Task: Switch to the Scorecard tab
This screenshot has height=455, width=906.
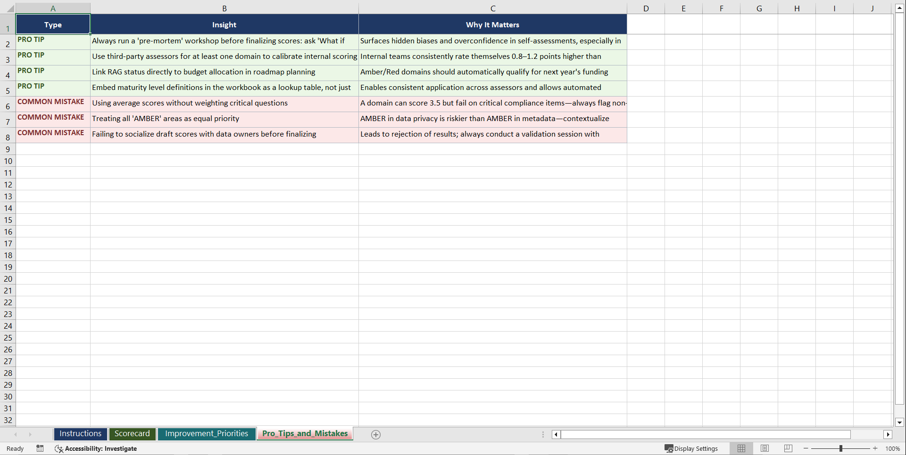Action: [132, 434]
